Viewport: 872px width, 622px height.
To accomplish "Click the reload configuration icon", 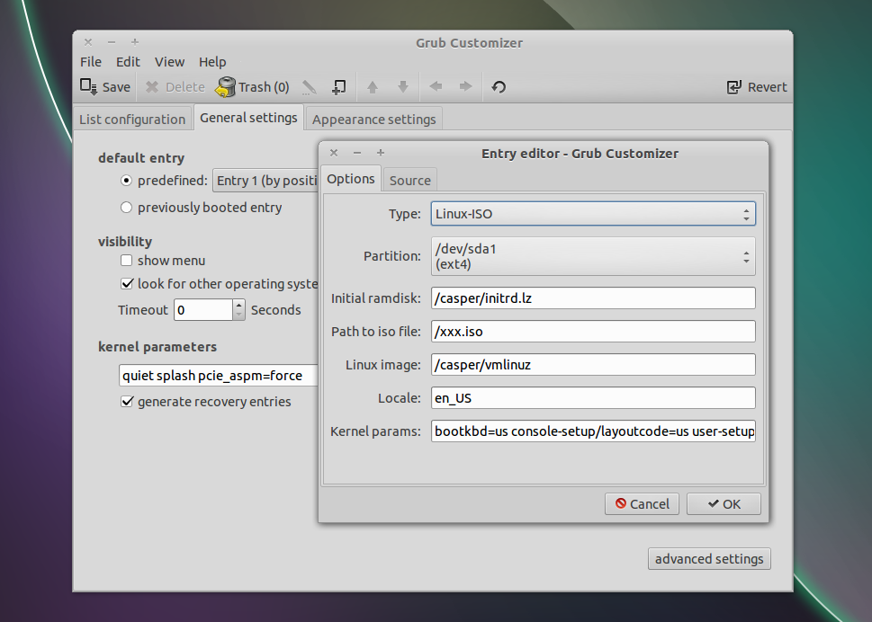I will pyautogui.click(x=499, y=87).
